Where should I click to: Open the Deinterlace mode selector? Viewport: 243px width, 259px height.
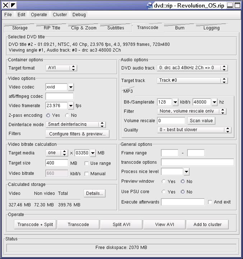coord(76,125)
